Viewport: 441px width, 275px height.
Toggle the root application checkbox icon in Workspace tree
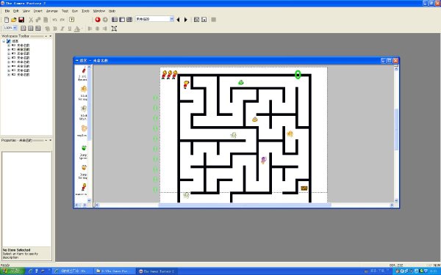tap(9, 41)
